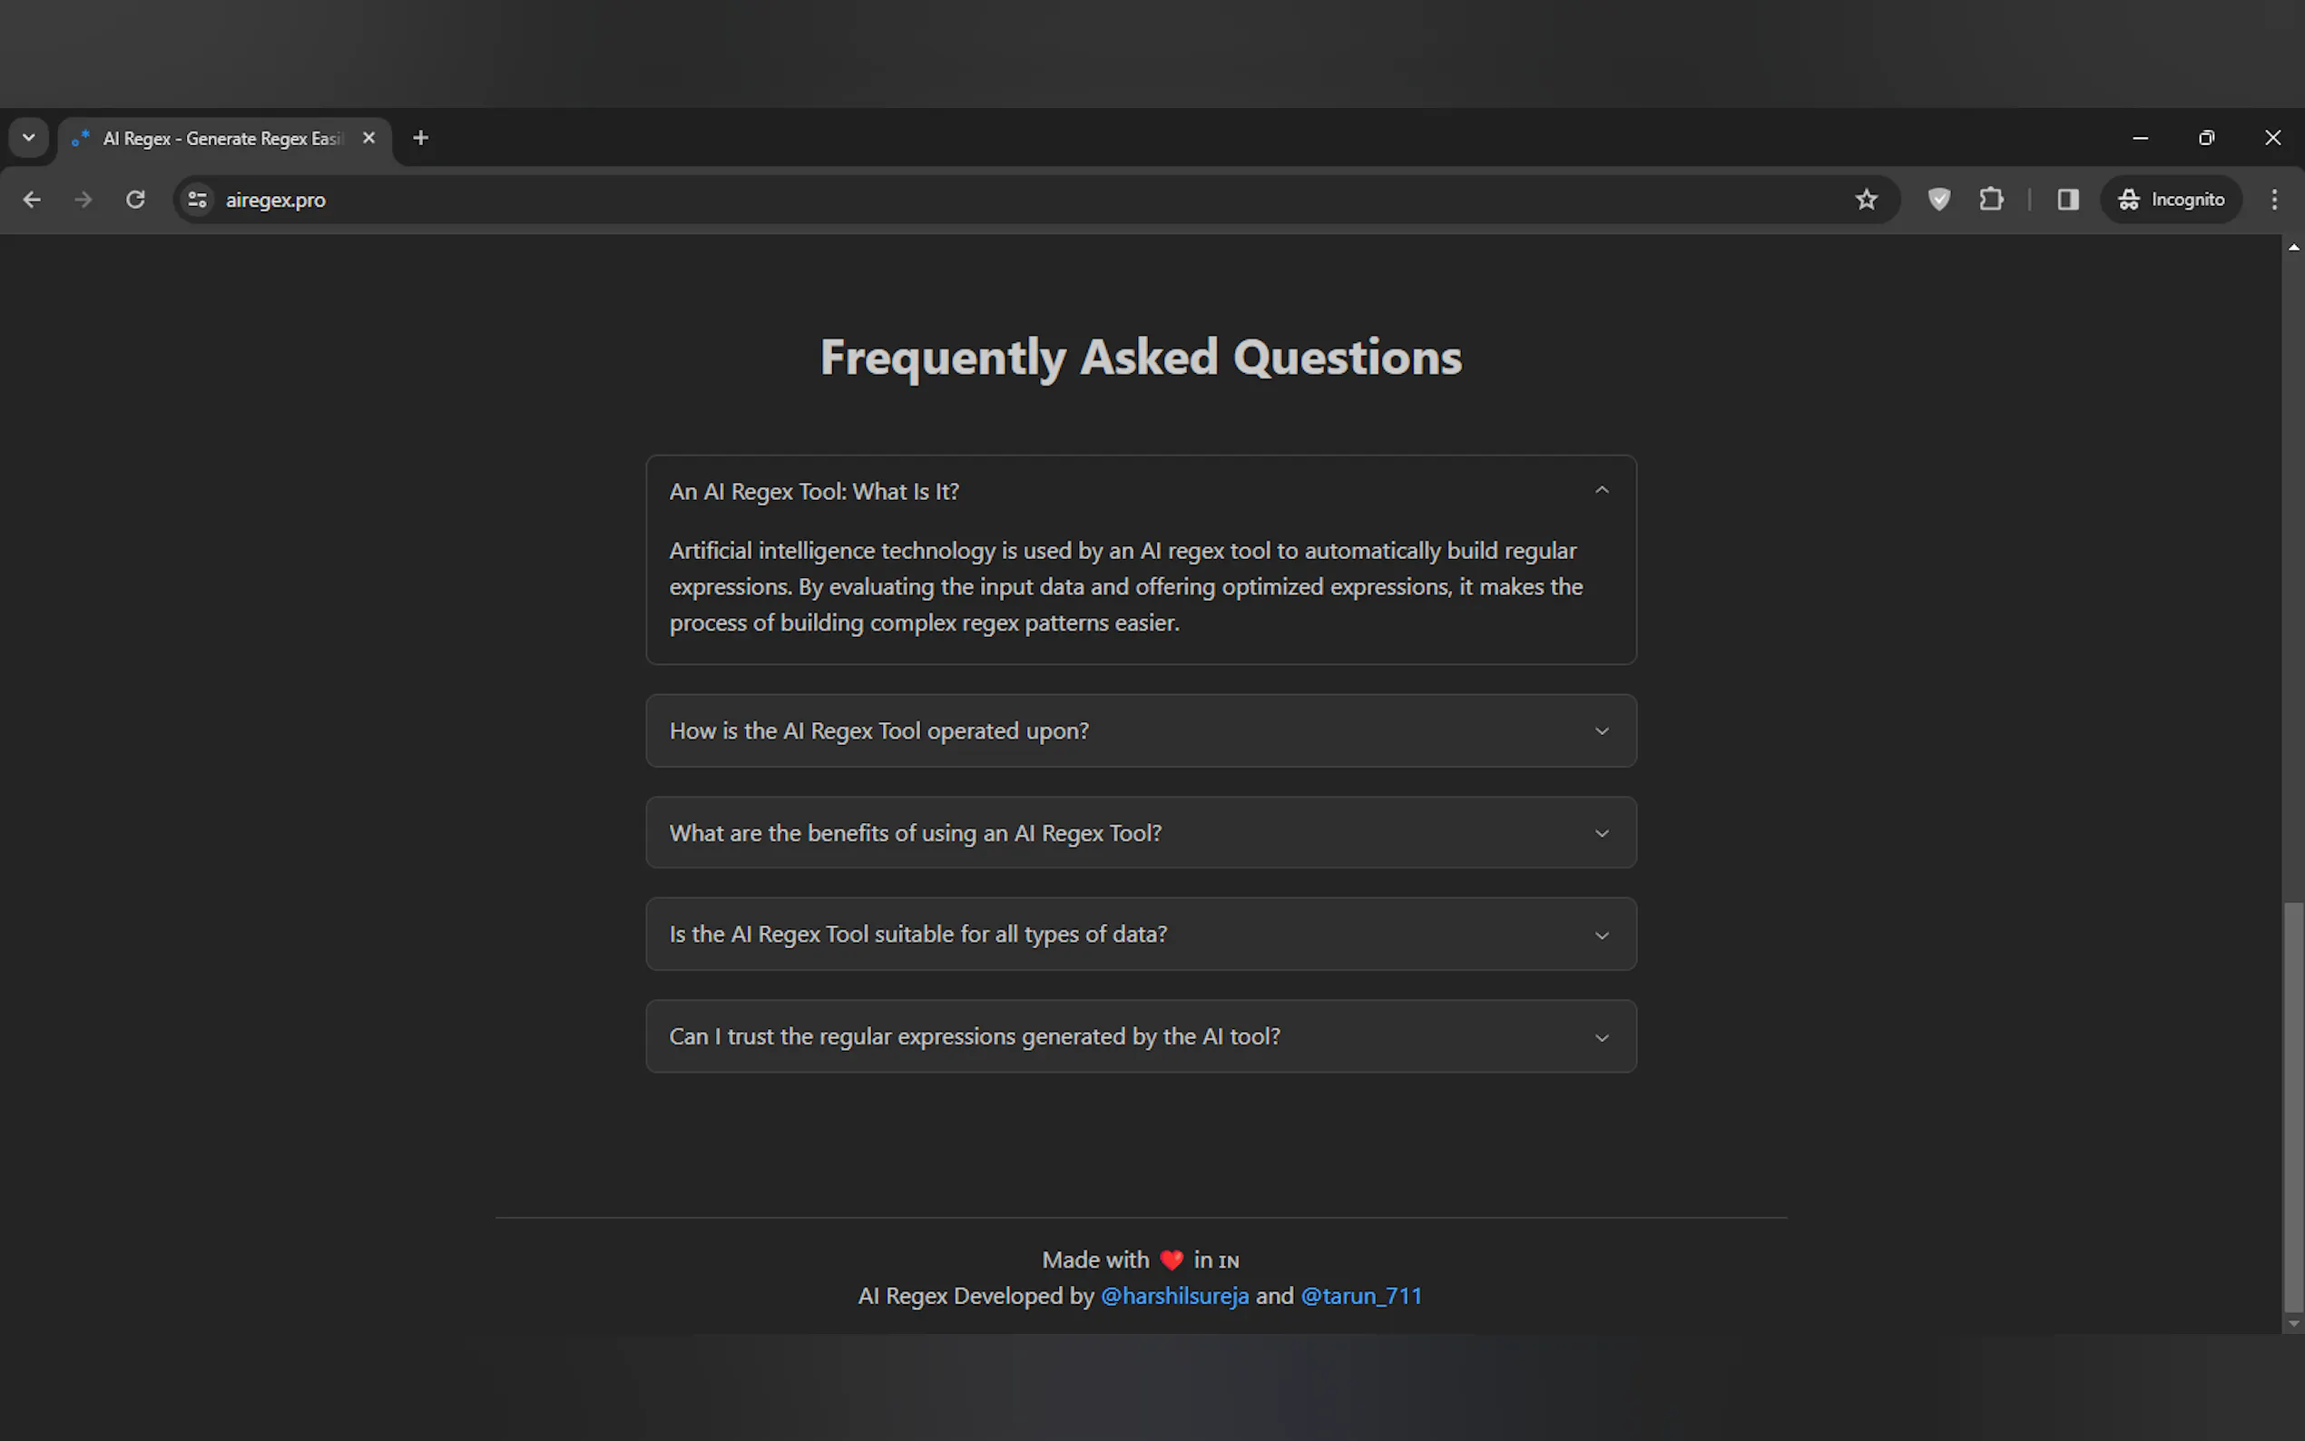Viewport: 2305px width, 1441px height.
Task: Open the shield extension icon
Action: tap(1938, 200)
